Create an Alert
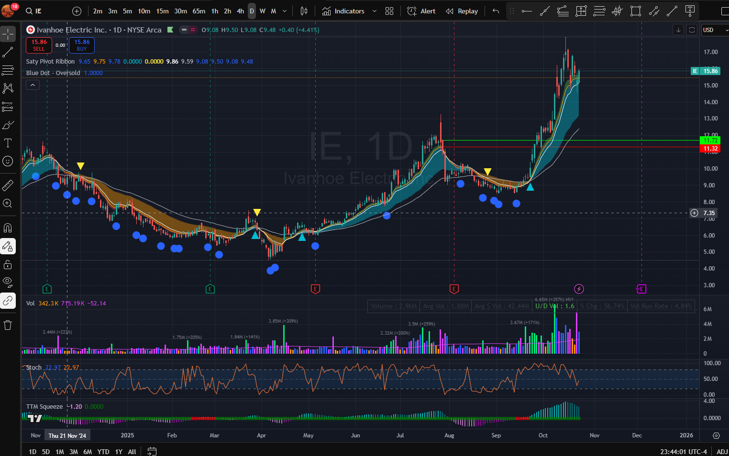This screenshot has width=729, height=456. 421,11
